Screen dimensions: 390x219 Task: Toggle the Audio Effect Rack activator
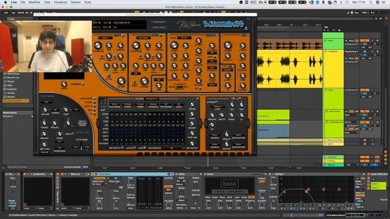coord(369,174)
